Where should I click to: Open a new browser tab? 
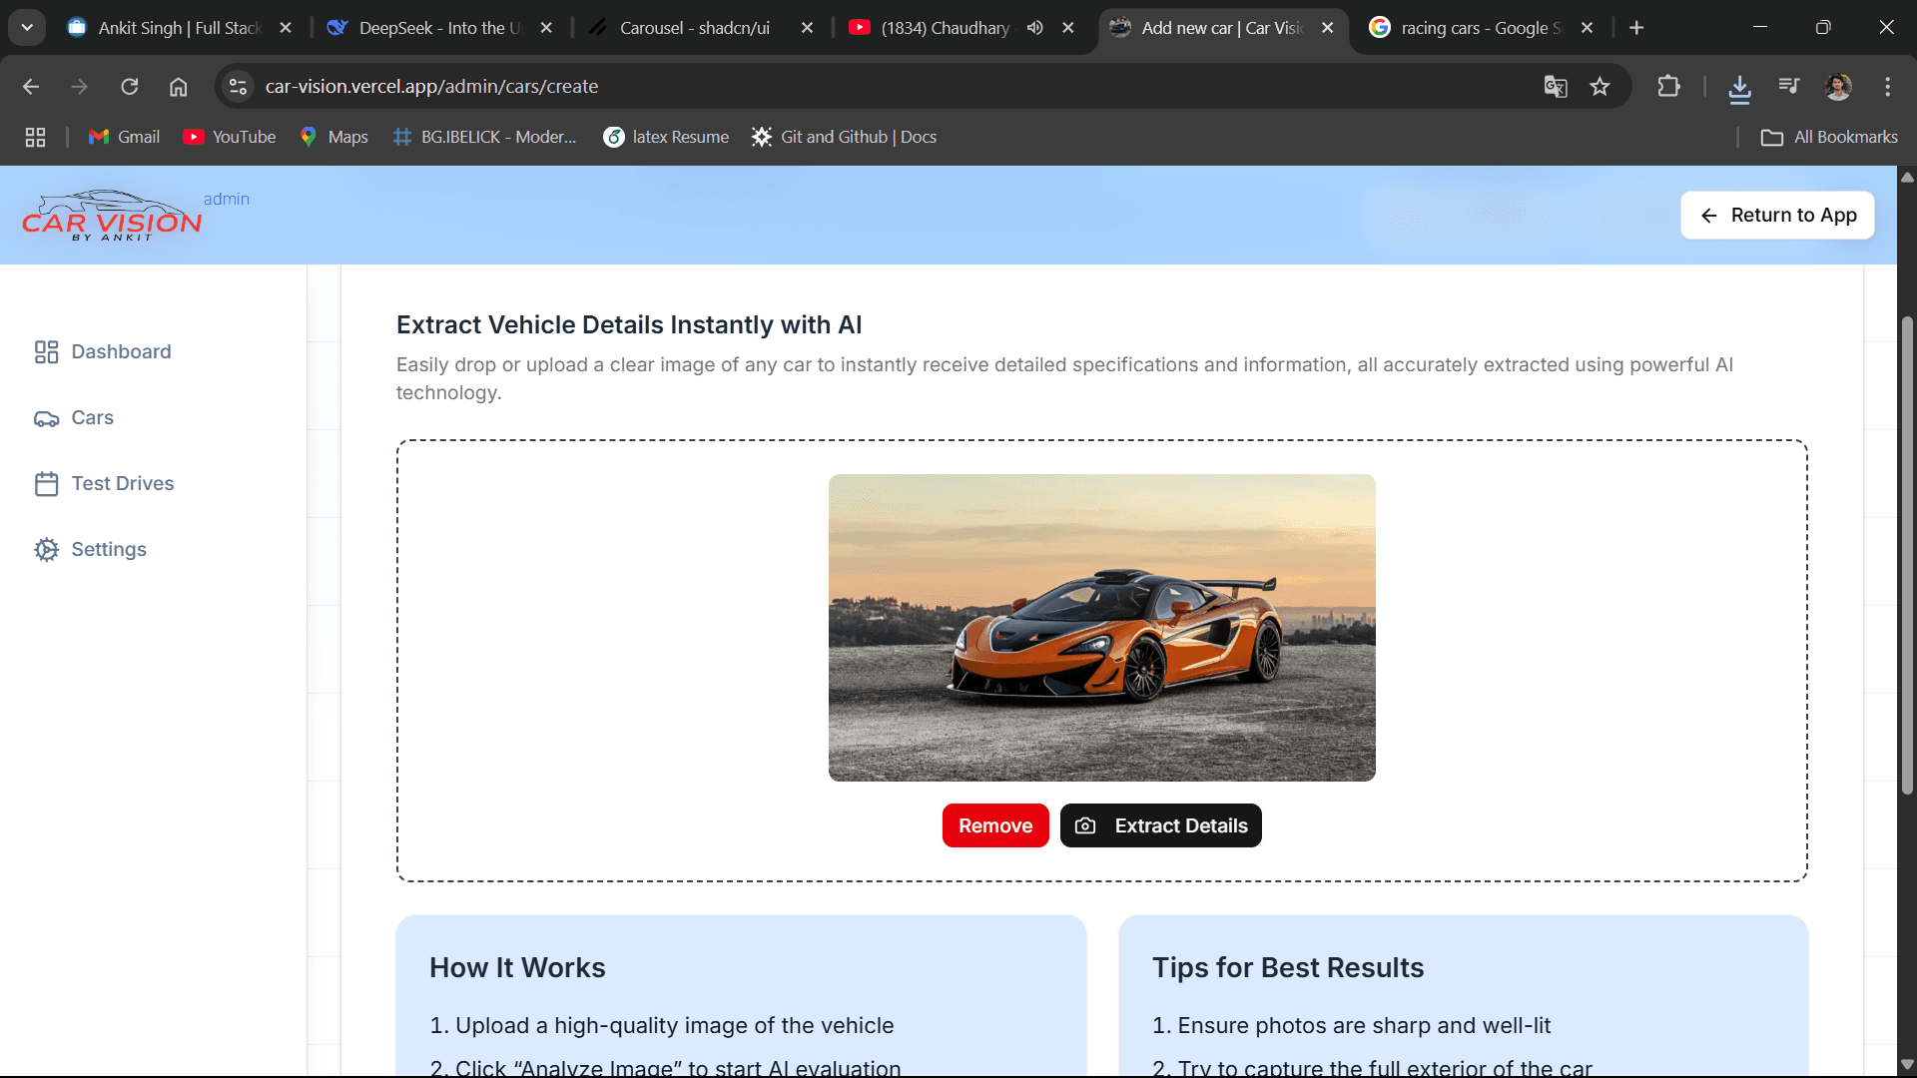[x=1636, y=28]
